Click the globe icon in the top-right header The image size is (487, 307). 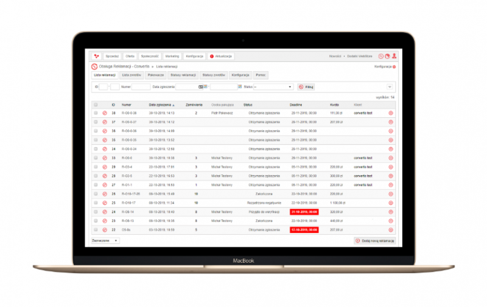click(x=387, y=56)
